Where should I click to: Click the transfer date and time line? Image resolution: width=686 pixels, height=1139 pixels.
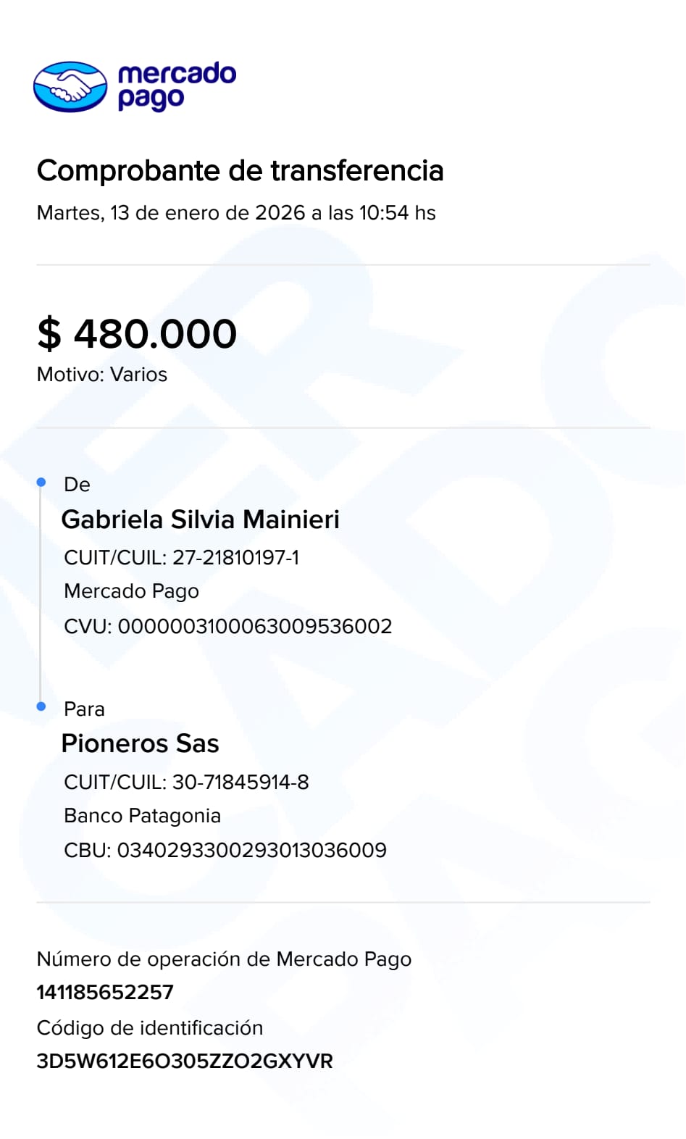pos(236,213)
